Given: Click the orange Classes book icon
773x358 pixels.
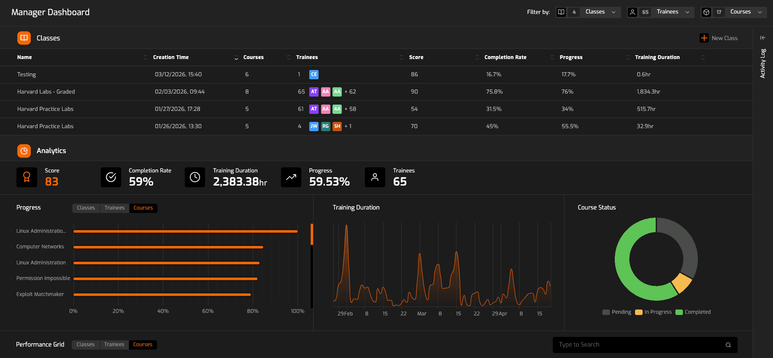Looking at the screenshot, I should pyautogui.click(x=24, y=38).
